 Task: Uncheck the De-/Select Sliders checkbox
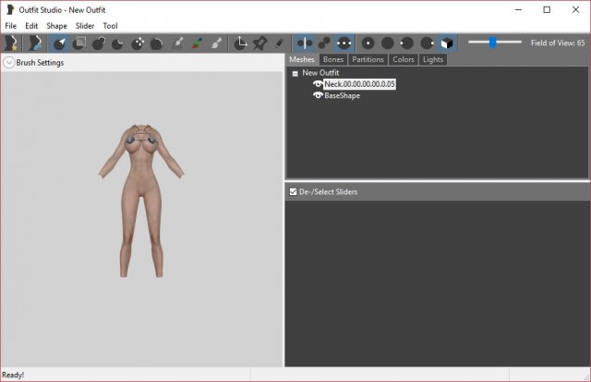(294, 192)
